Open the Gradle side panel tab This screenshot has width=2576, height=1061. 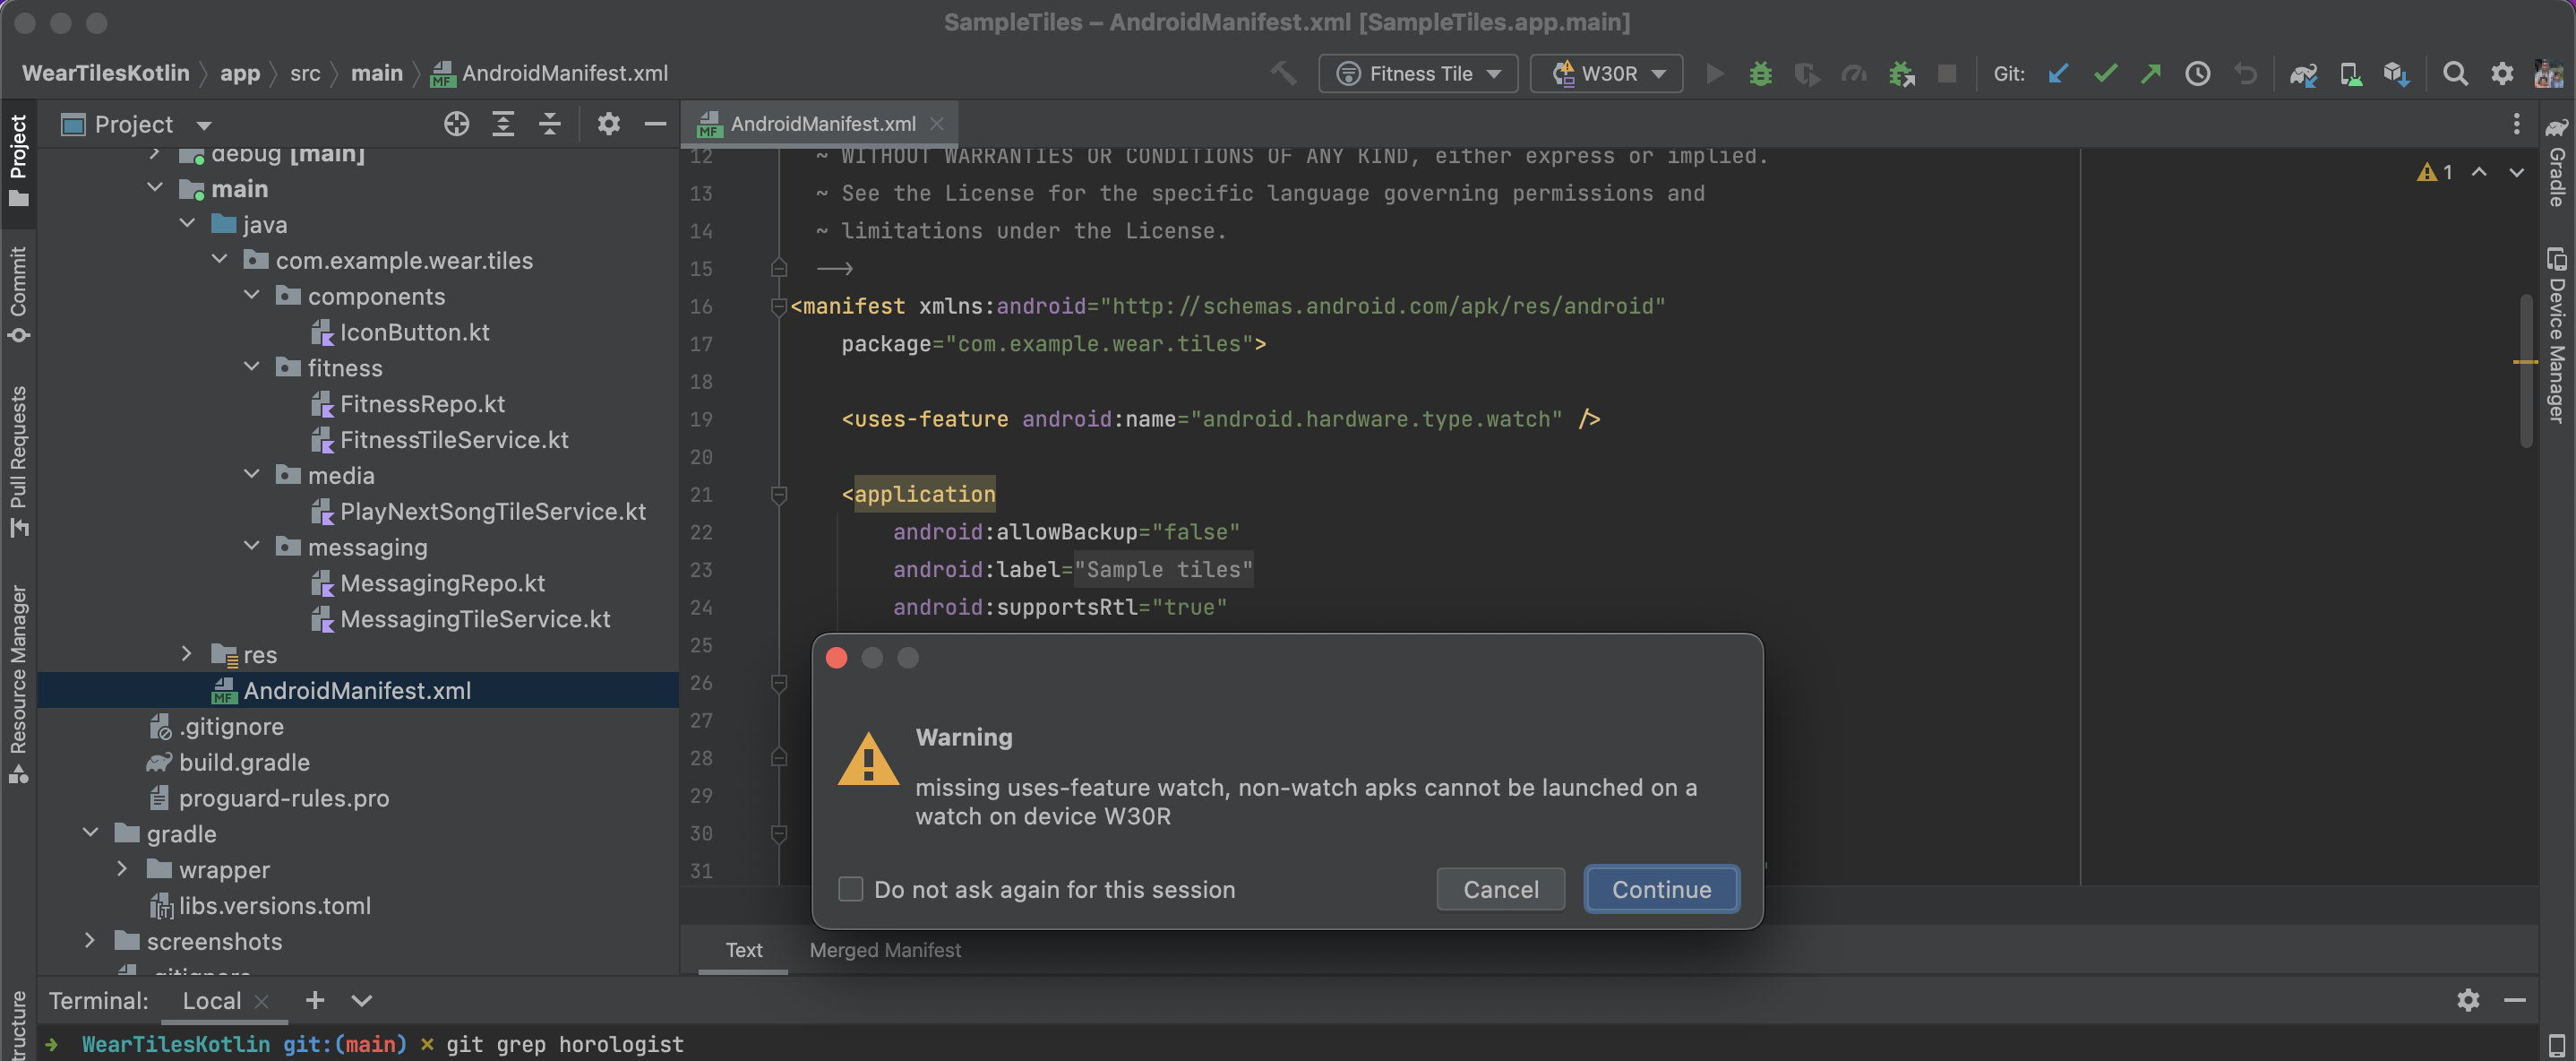2557,165
